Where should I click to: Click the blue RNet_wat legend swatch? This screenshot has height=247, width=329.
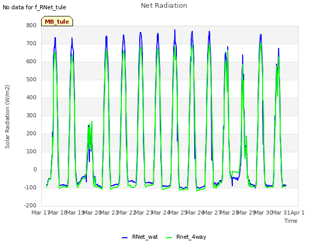(x=124, y=237)
